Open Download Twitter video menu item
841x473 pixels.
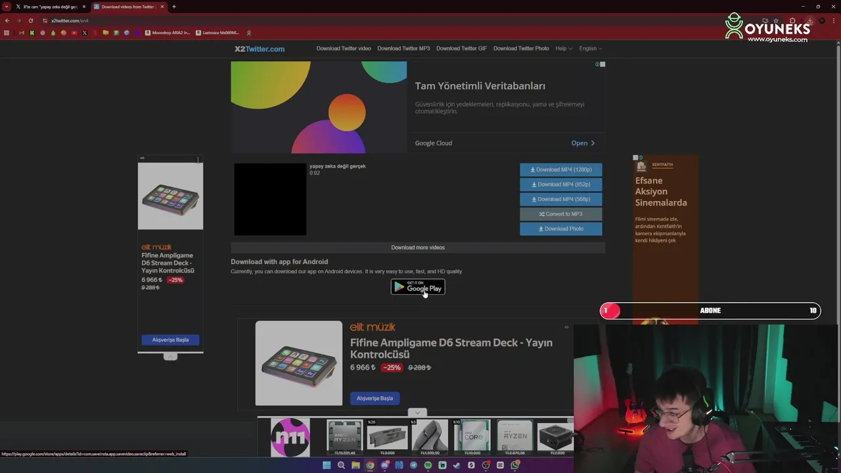(344, 49)
